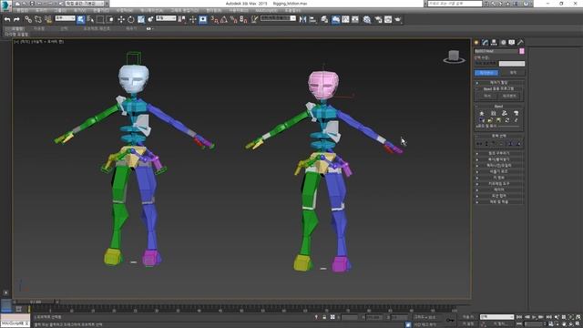
Task: Toggle the Angle Snap button
Action: click(x=224, y=19)
